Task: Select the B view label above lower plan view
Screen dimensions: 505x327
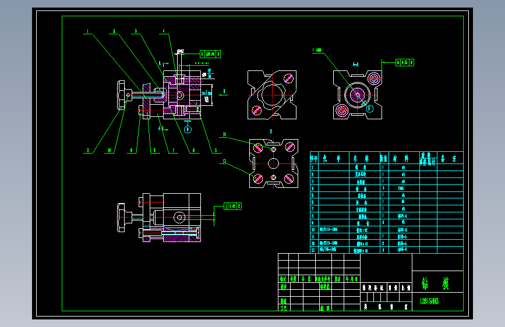Action: click(271, 131)
